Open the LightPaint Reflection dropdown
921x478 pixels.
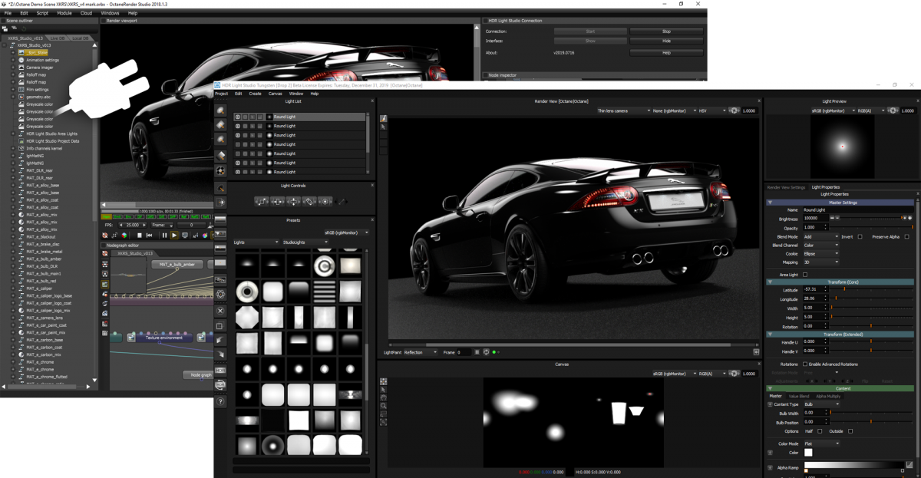tap(421, 352)
